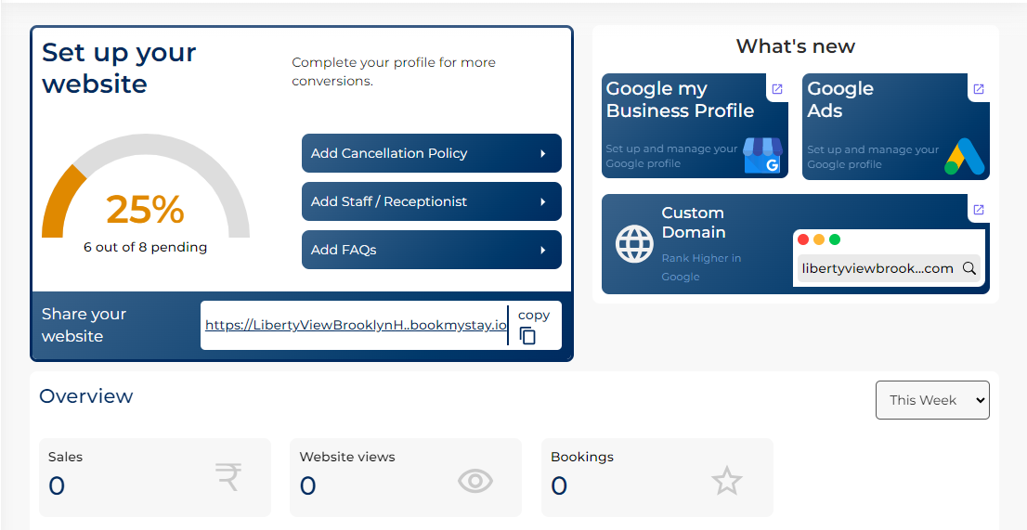This screenshot has width=1027, height=530.
Task: Open the bookmystay.io website link
Action: point(356,325)
